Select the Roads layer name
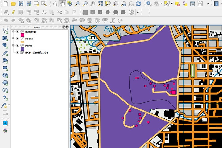This screenshot has width=222, height=148. click(x=29, y=39)
